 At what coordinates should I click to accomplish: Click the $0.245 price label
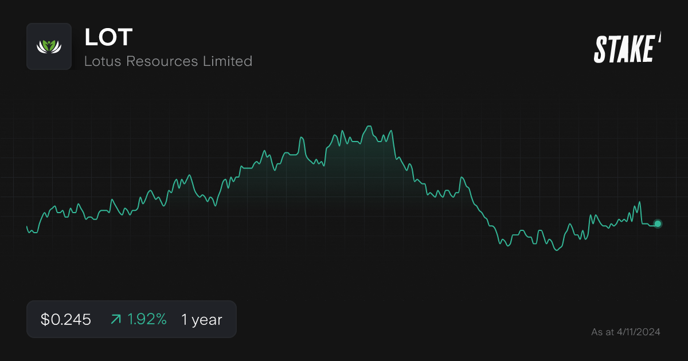coord(65,319)
